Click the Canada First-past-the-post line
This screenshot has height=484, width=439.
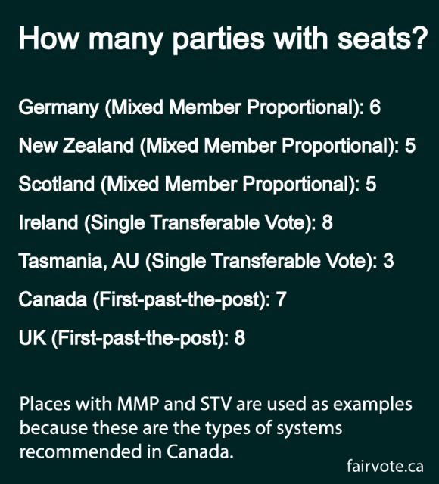click(153, 300)
